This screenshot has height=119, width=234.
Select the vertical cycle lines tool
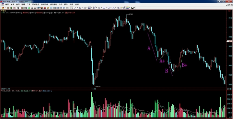85,8
